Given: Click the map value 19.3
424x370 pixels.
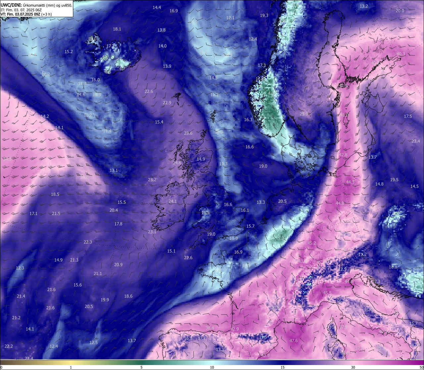Looking at the screenshot, I should click(264, 15).
